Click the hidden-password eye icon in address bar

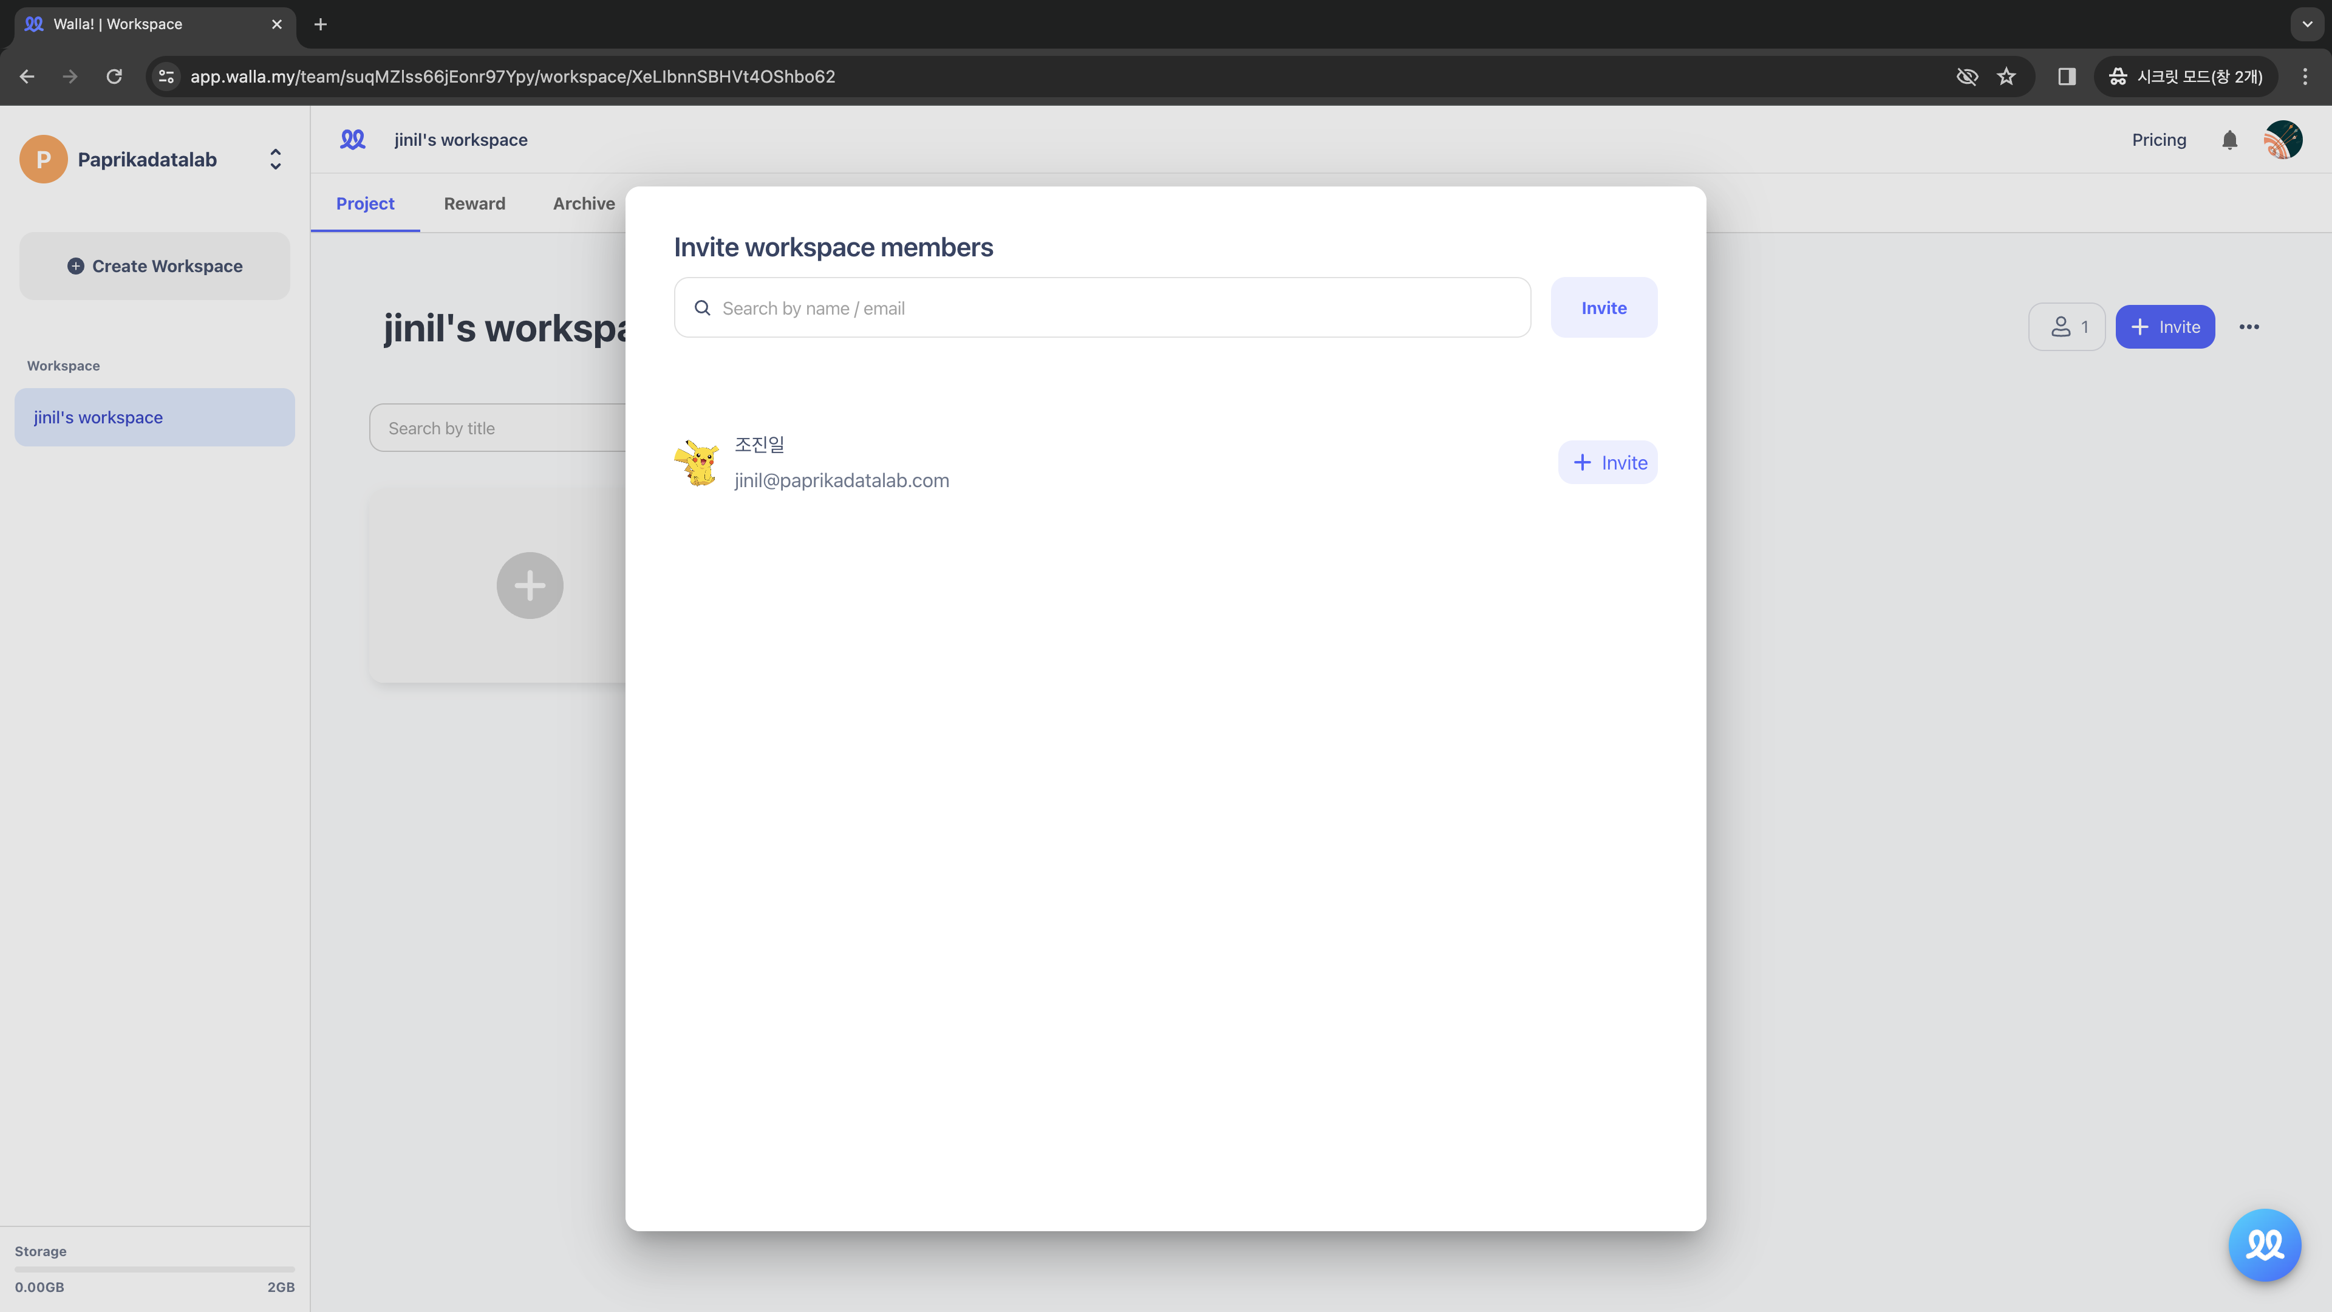[1967, 76]
